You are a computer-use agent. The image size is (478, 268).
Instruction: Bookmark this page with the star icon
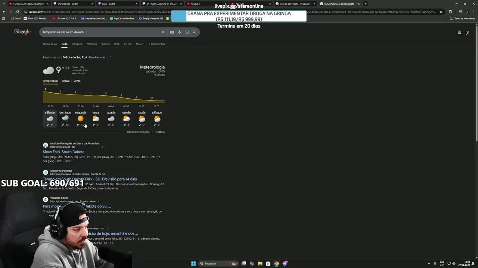(441, 12)
